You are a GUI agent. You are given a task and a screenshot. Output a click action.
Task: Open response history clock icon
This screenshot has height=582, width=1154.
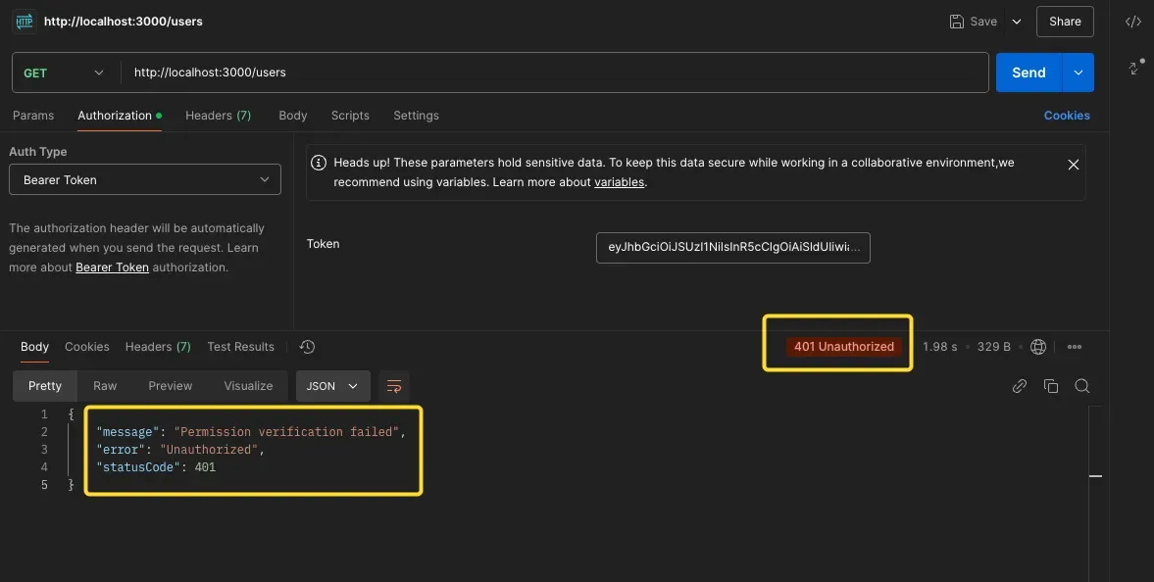pos(307,347)
